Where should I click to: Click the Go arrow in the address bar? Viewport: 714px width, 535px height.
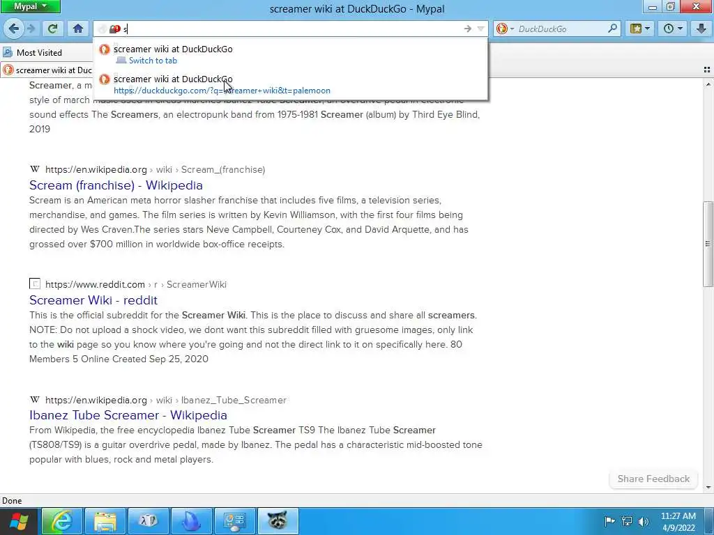tap(468, 29)
